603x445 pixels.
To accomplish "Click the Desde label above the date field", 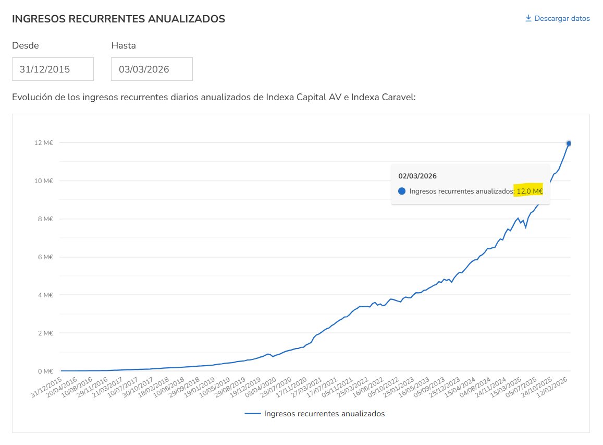I will pos(25,45).
